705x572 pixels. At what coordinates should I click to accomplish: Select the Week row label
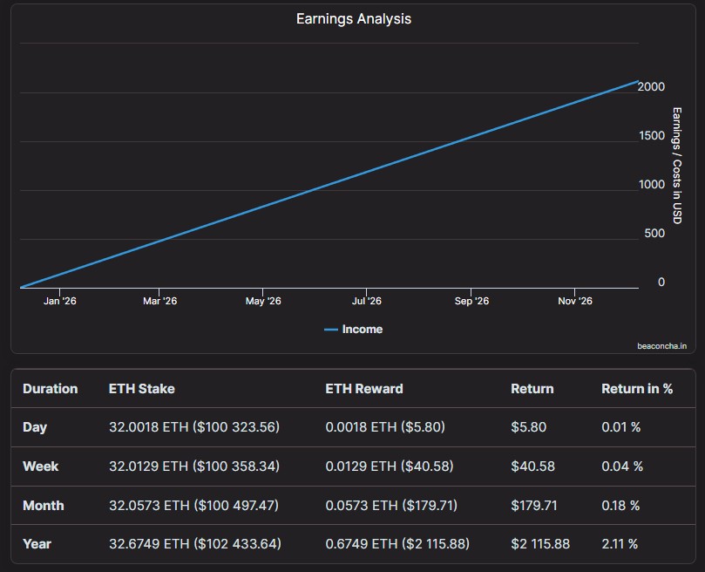click(x=40, y=466)
